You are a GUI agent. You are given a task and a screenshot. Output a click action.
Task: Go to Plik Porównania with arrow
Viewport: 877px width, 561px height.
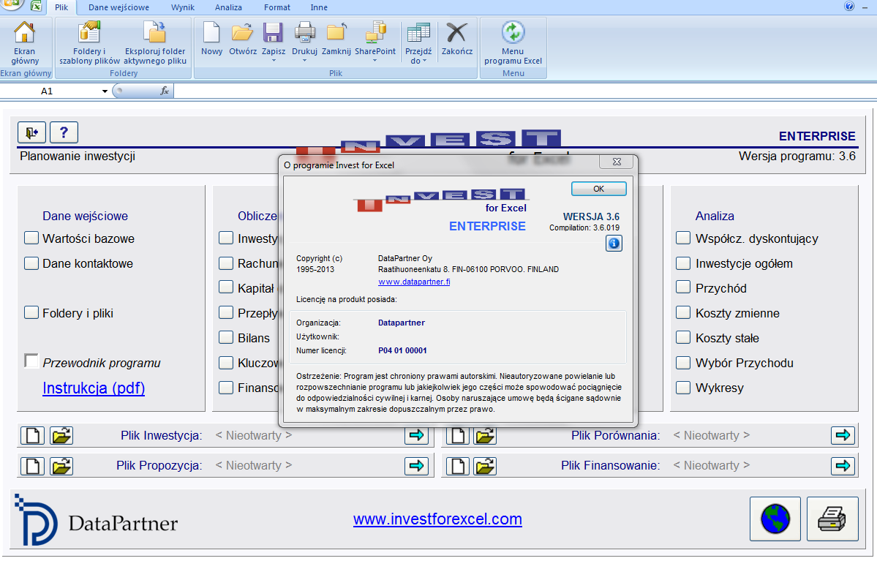tap(843, 435)
